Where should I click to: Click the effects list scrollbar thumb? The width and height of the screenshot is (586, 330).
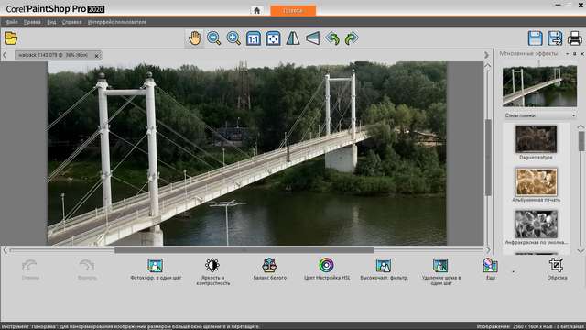(581, 142)
